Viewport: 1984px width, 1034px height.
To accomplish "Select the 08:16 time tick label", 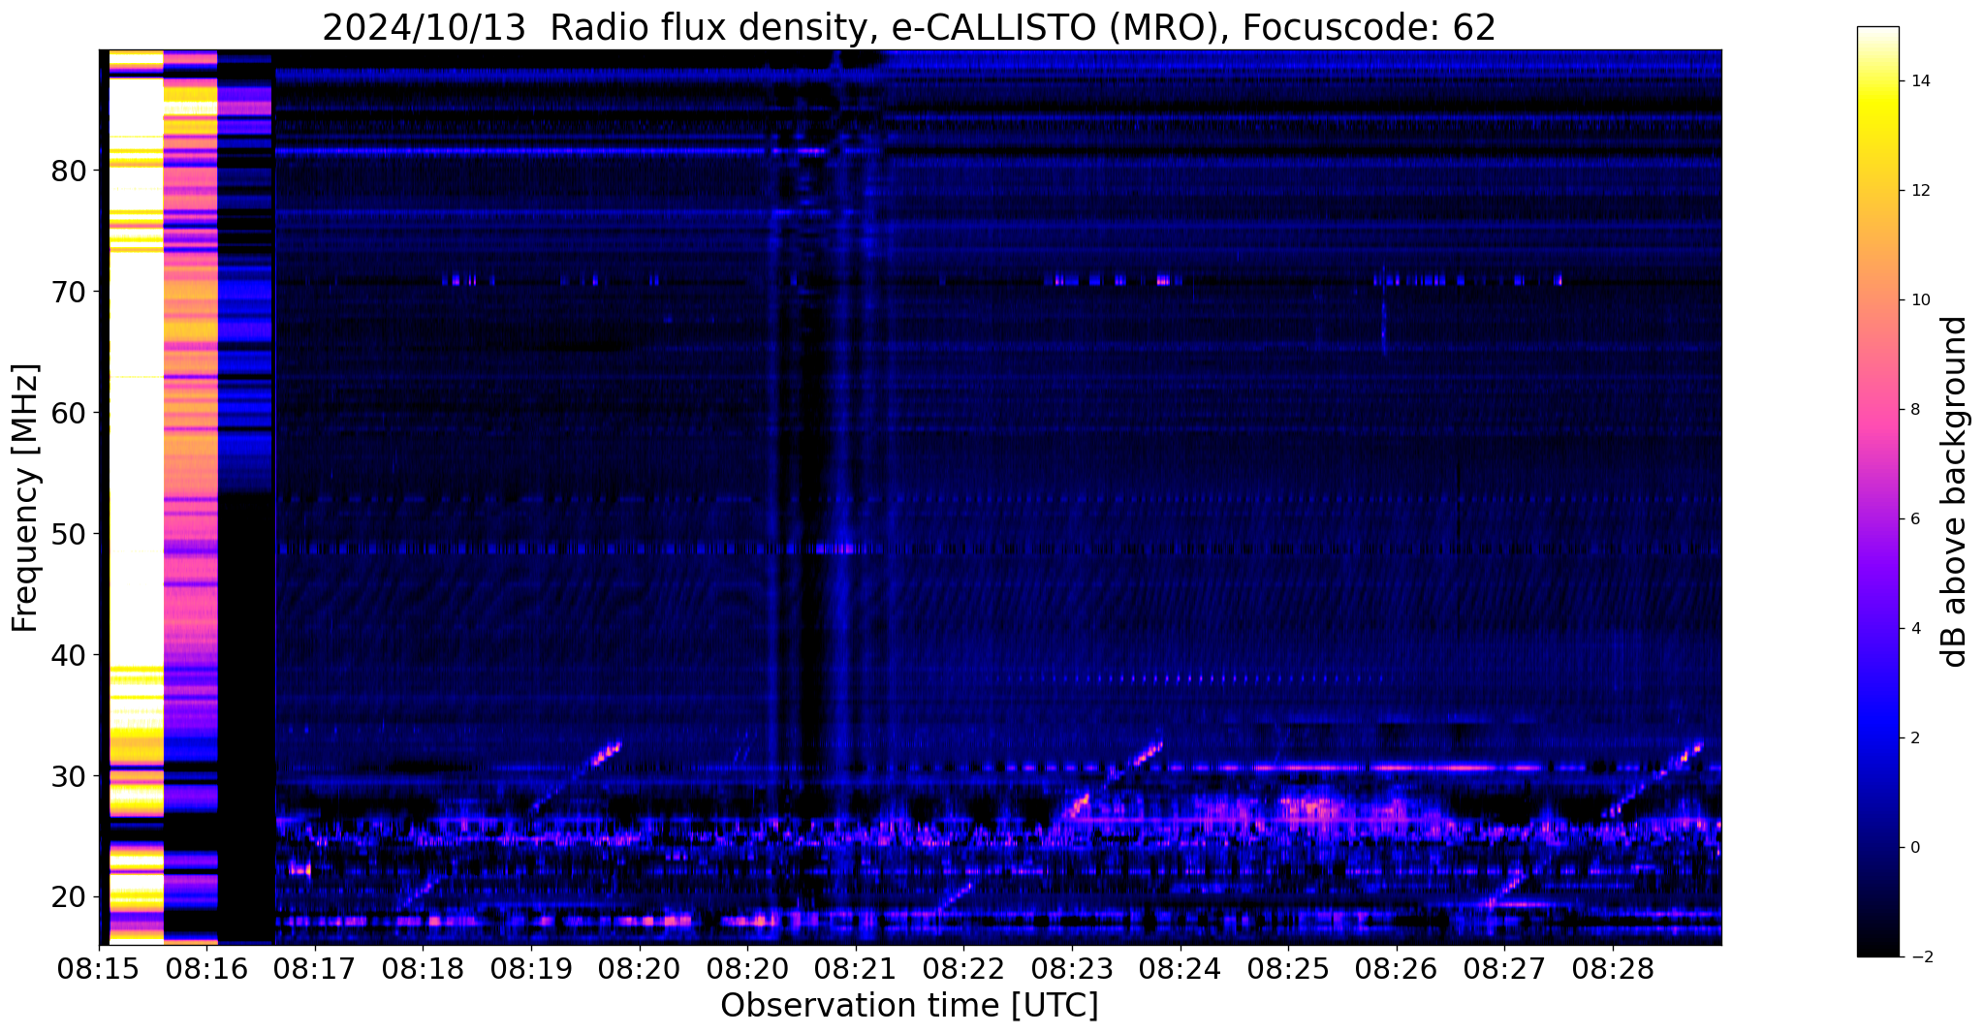I will pos(206,967).
